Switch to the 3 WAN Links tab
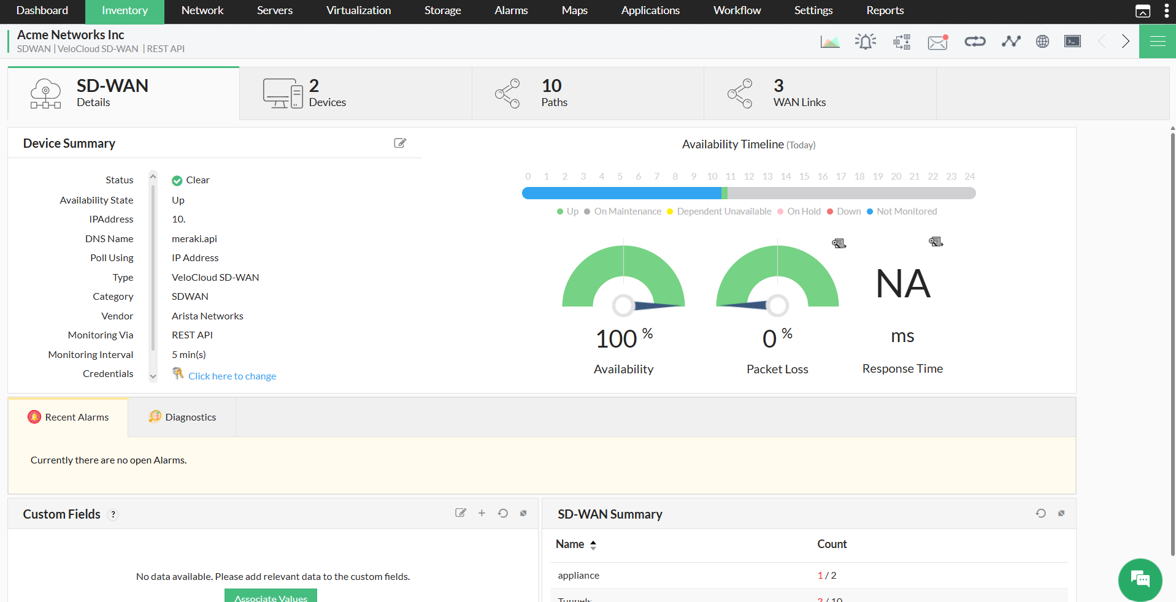This screenshot has width=1176, height=602. pyautogui.click(x=820, y=93)
